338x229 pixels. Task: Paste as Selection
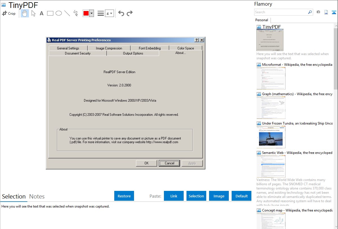(196, 196)
